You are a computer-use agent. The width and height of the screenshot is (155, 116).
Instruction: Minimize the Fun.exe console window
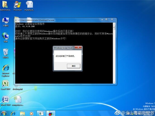click(102, 19)
